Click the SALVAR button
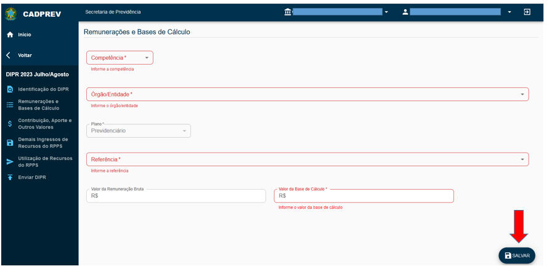This screenshot has width=549, height=274. coord(516,256)
